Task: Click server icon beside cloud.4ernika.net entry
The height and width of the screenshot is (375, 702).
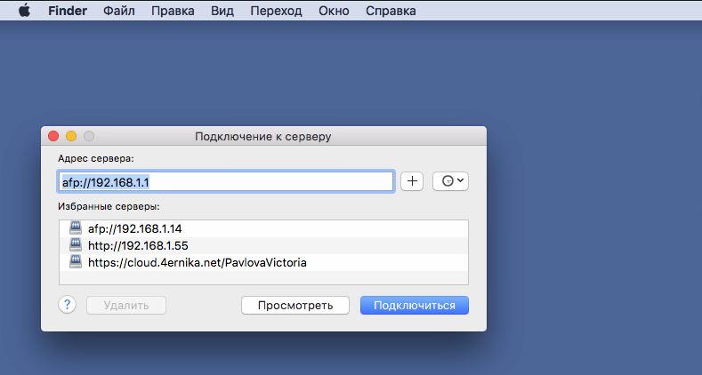Action: pyautogui.click(x=75, y=262)
